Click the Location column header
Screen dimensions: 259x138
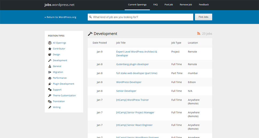(x=193, y=43)
